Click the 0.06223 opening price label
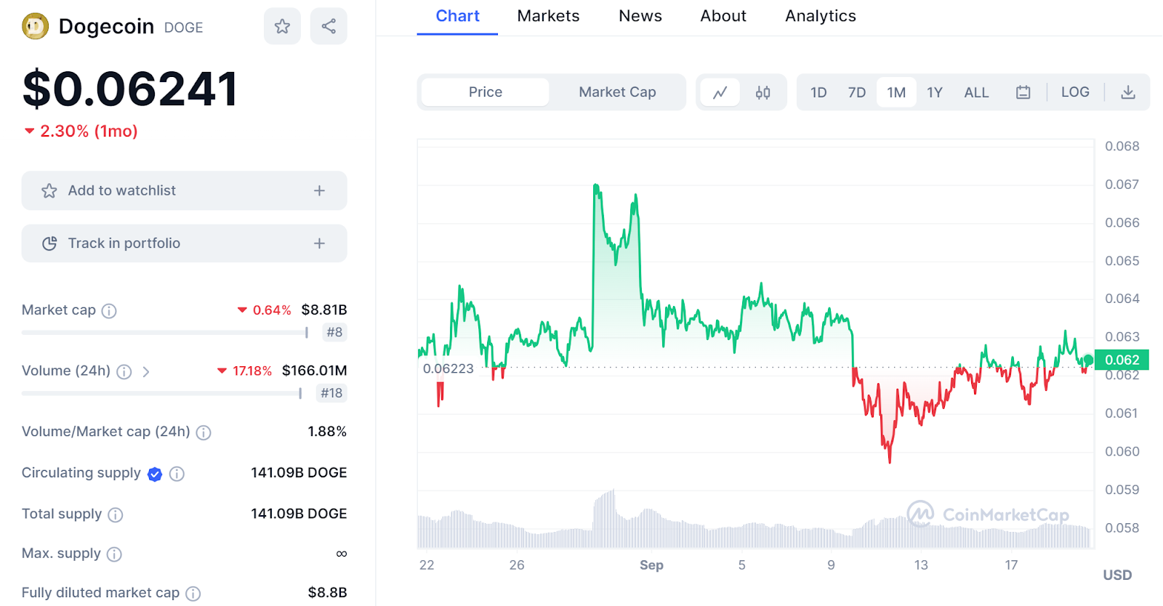The width and height of the screenshot is (1163, 606). [x=448, y=368]
